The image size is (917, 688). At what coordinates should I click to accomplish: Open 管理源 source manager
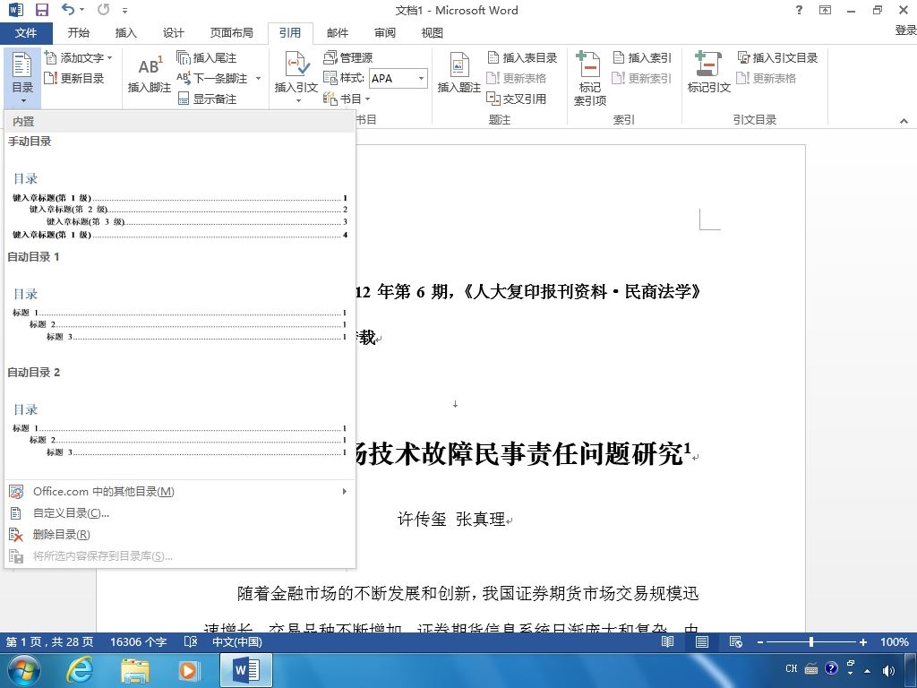348,57
